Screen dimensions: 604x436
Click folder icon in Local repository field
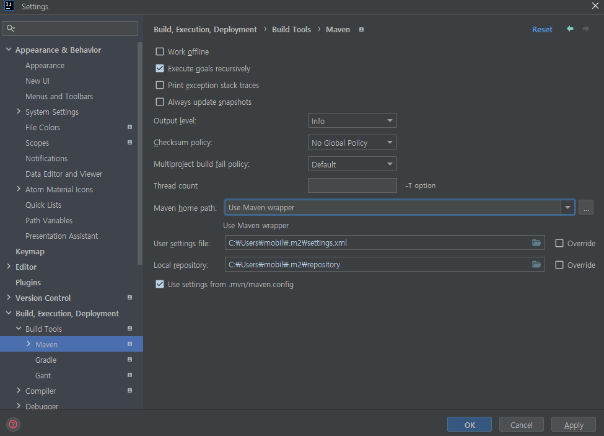(x=536, y=265)
